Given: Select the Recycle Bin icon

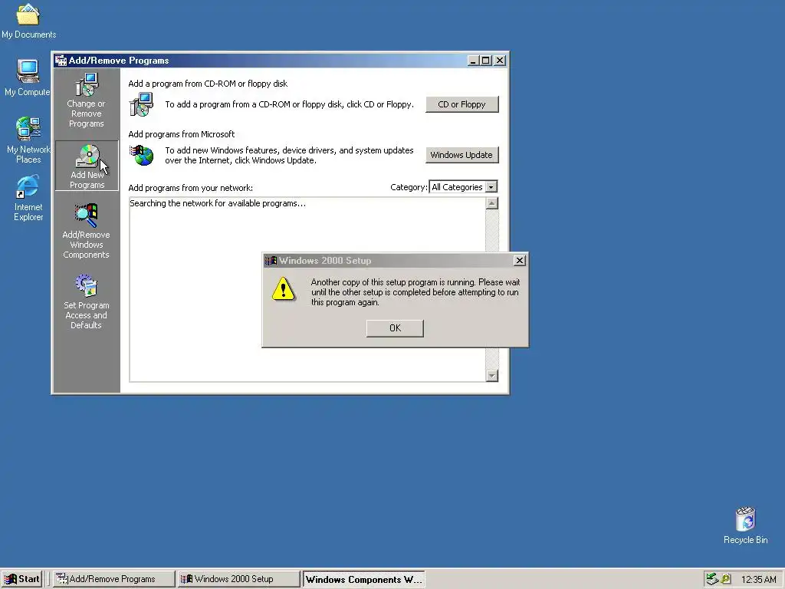Looking at the screenshot, I should [745, 525].
